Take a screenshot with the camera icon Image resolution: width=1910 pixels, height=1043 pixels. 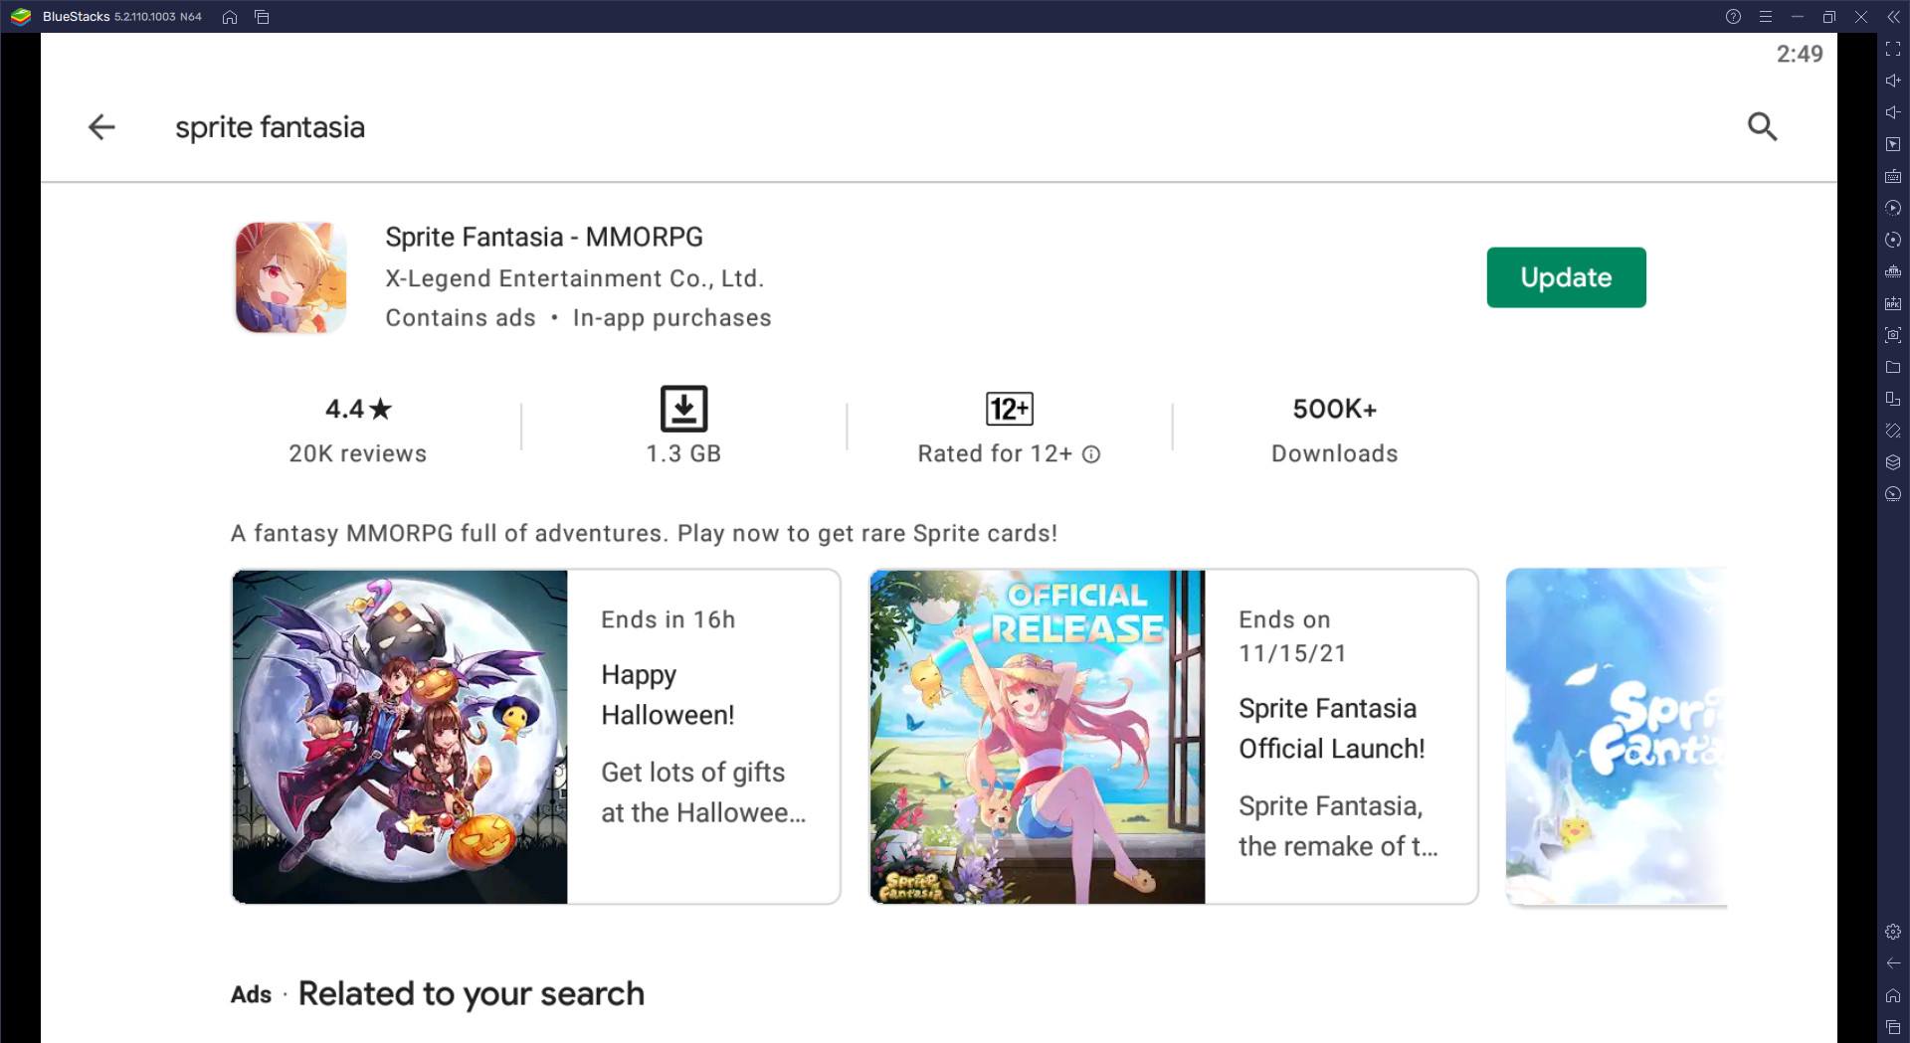(1893, 335)
